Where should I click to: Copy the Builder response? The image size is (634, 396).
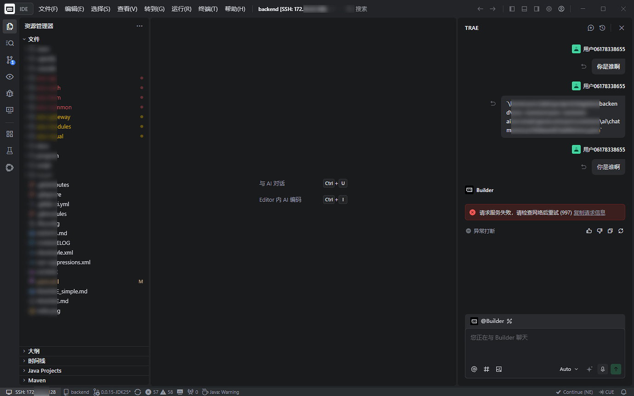[x=610, y=231]
